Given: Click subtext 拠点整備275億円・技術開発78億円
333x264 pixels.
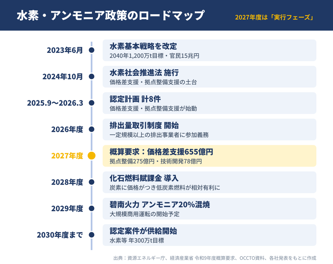Looking at the screenshot, I should point(156,161).
